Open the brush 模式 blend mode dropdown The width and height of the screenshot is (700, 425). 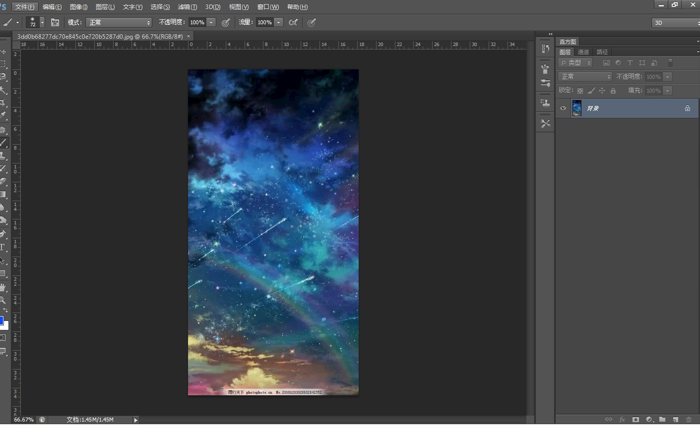point(119,22)
